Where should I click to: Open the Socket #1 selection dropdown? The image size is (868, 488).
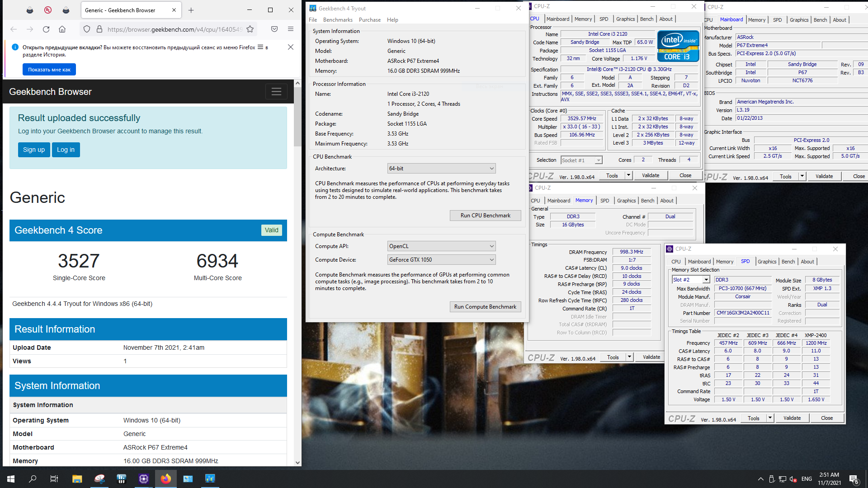click(x=581, y=160)
